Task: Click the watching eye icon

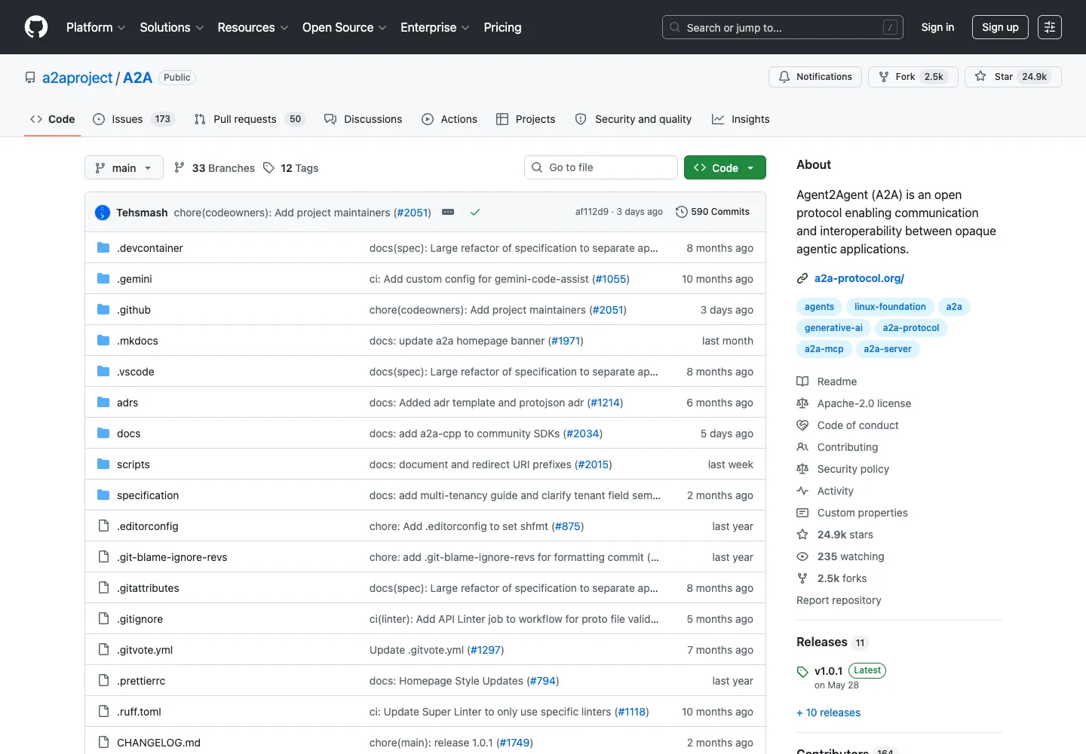Action: tap(802, 556)
